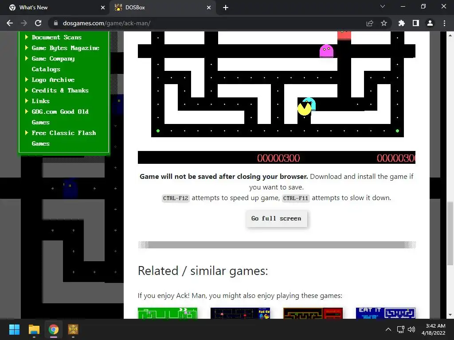The image size is (454, 340).
Task: Bookmark this page with the star icon
Action: pos(384,23)
